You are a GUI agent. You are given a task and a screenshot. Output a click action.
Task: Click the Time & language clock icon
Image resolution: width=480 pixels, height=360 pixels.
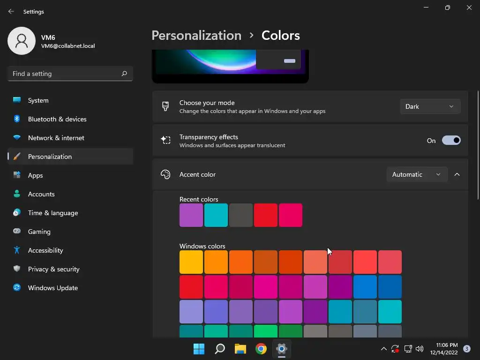point(17,212)
